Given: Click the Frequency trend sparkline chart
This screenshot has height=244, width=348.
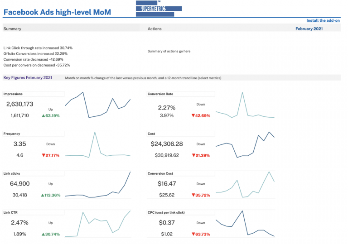Looking at the screenshot, I should [x=98, y=145].
